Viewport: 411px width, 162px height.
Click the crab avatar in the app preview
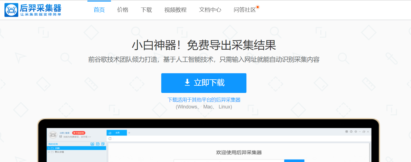[53, 135]
